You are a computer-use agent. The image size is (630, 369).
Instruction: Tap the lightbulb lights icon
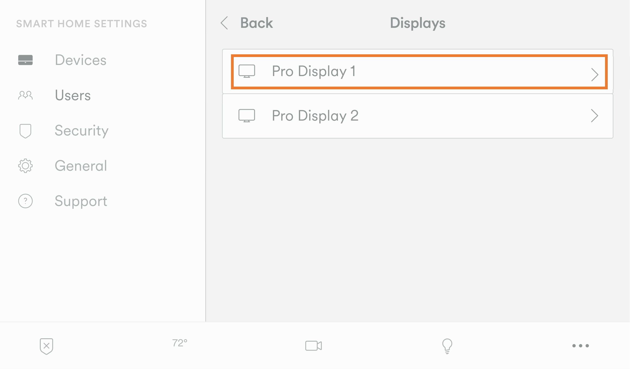(447, 346)
